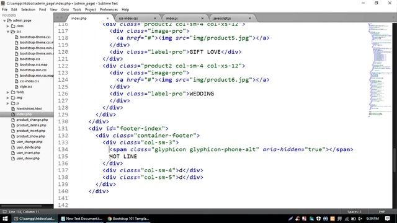Viewport: 397px width, 223px height.
Task: Open the Preferences menu
Action: point(109,9)
